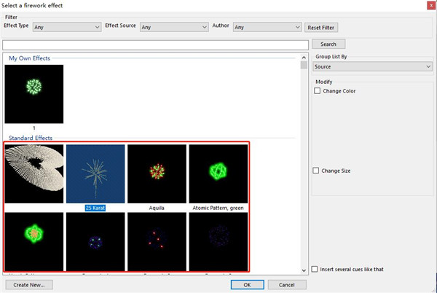
Task: Choose the 25 Karat effect thumbnail
Action: 95,173
